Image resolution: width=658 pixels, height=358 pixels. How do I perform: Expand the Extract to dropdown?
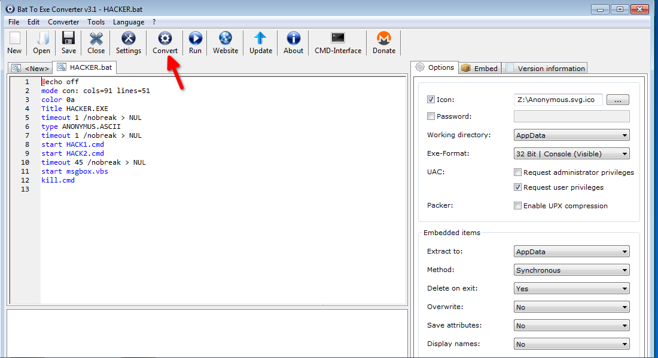pos(571,252)
